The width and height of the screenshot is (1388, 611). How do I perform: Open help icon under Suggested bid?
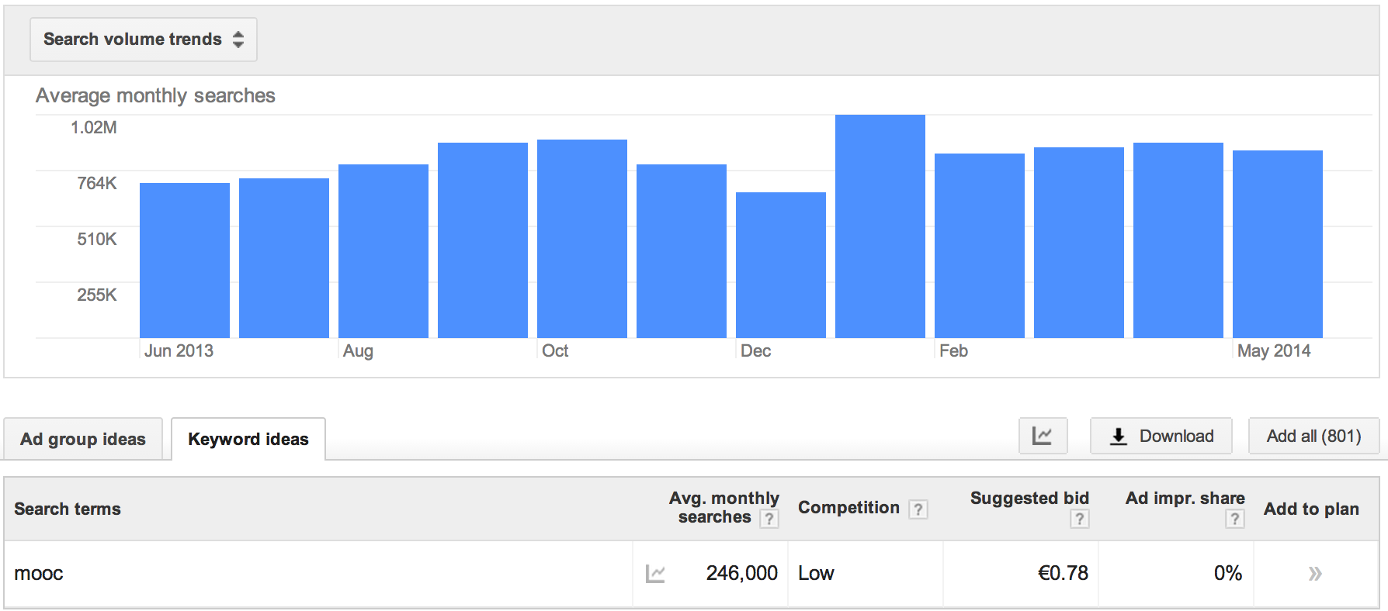click(1079, 519)
